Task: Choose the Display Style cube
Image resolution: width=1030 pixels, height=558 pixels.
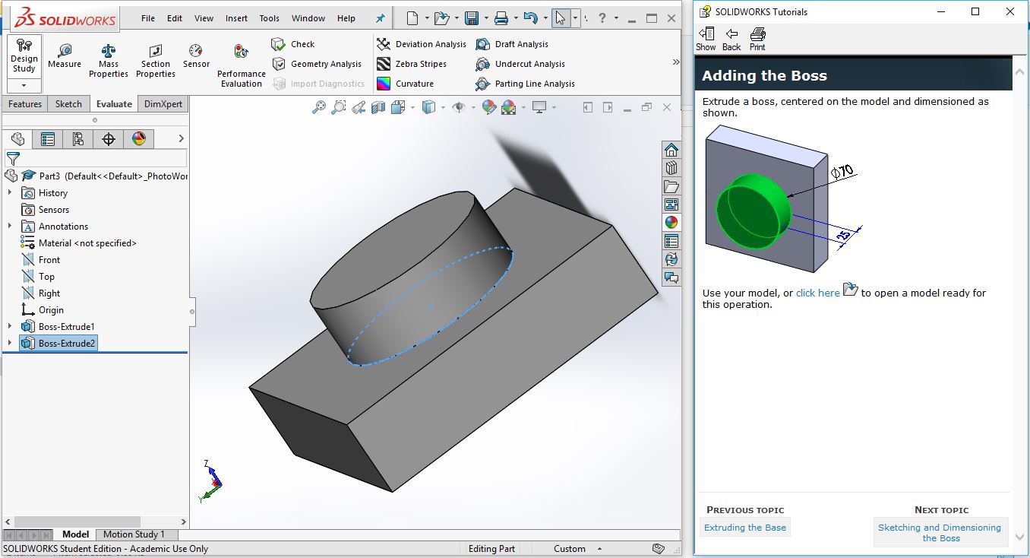Action: [428, 108]
